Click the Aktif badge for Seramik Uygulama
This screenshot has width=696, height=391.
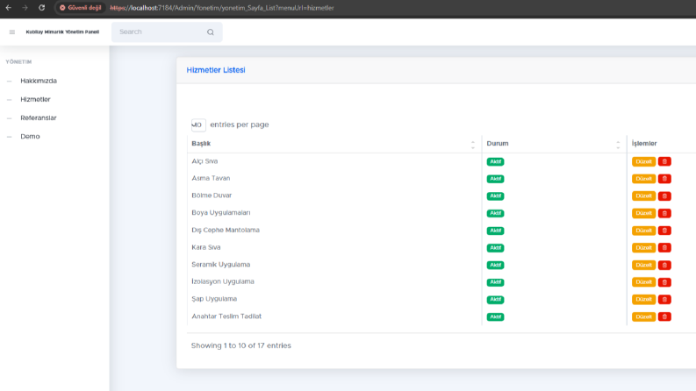click(495, 265)
